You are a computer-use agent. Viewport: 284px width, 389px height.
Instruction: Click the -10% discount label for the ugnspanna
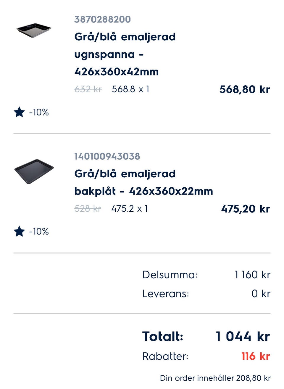click(39, 112)
